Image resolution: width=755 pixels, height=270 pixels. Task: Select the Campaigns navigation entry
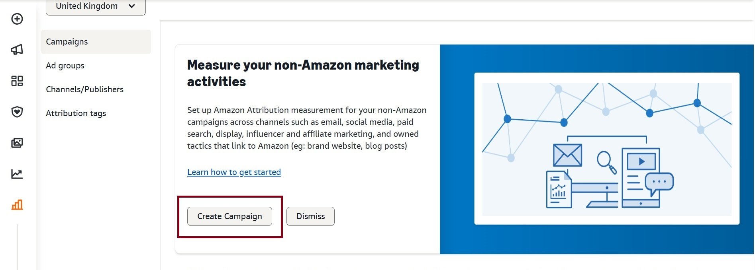[67, 41]
